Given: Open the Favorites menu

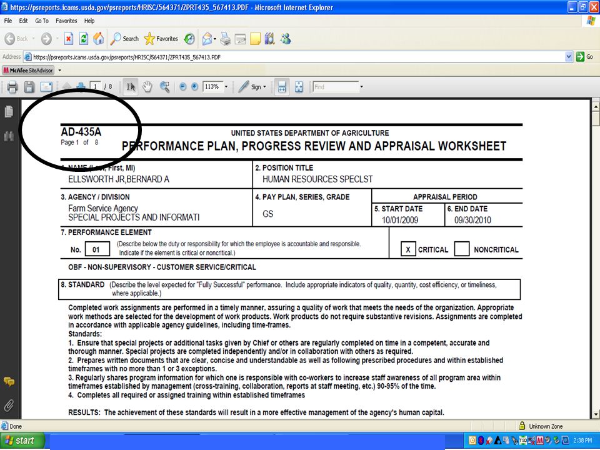Looking at the screenshot, I should click(x=66, y=21).
